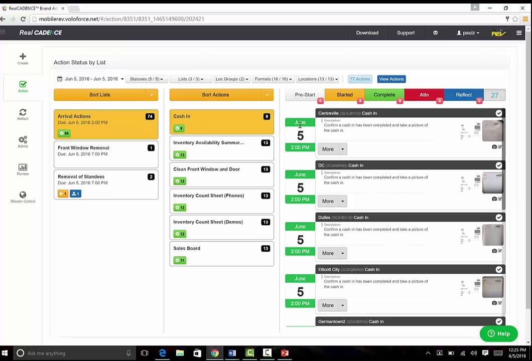
Task: Expand the Sort Lists dropdown arrow
Action: tap(152, 95)
